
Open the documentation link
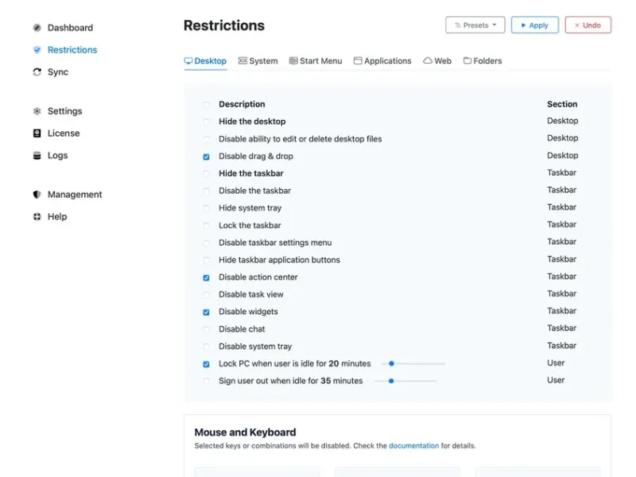coord(413,446)
